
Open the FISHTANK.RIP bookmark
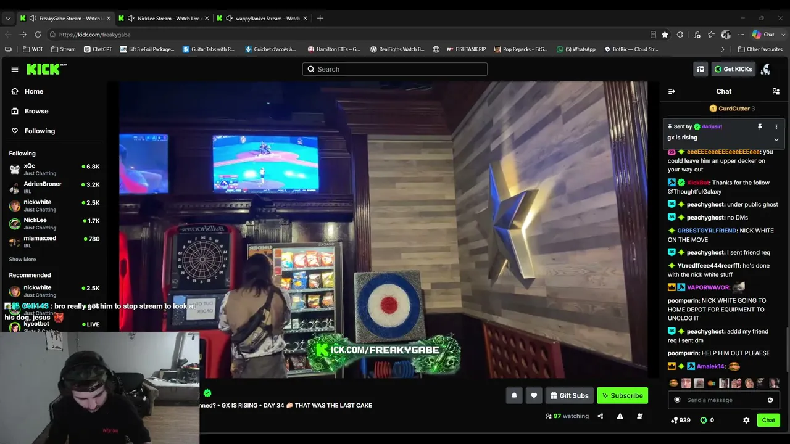tap(465, 49)
